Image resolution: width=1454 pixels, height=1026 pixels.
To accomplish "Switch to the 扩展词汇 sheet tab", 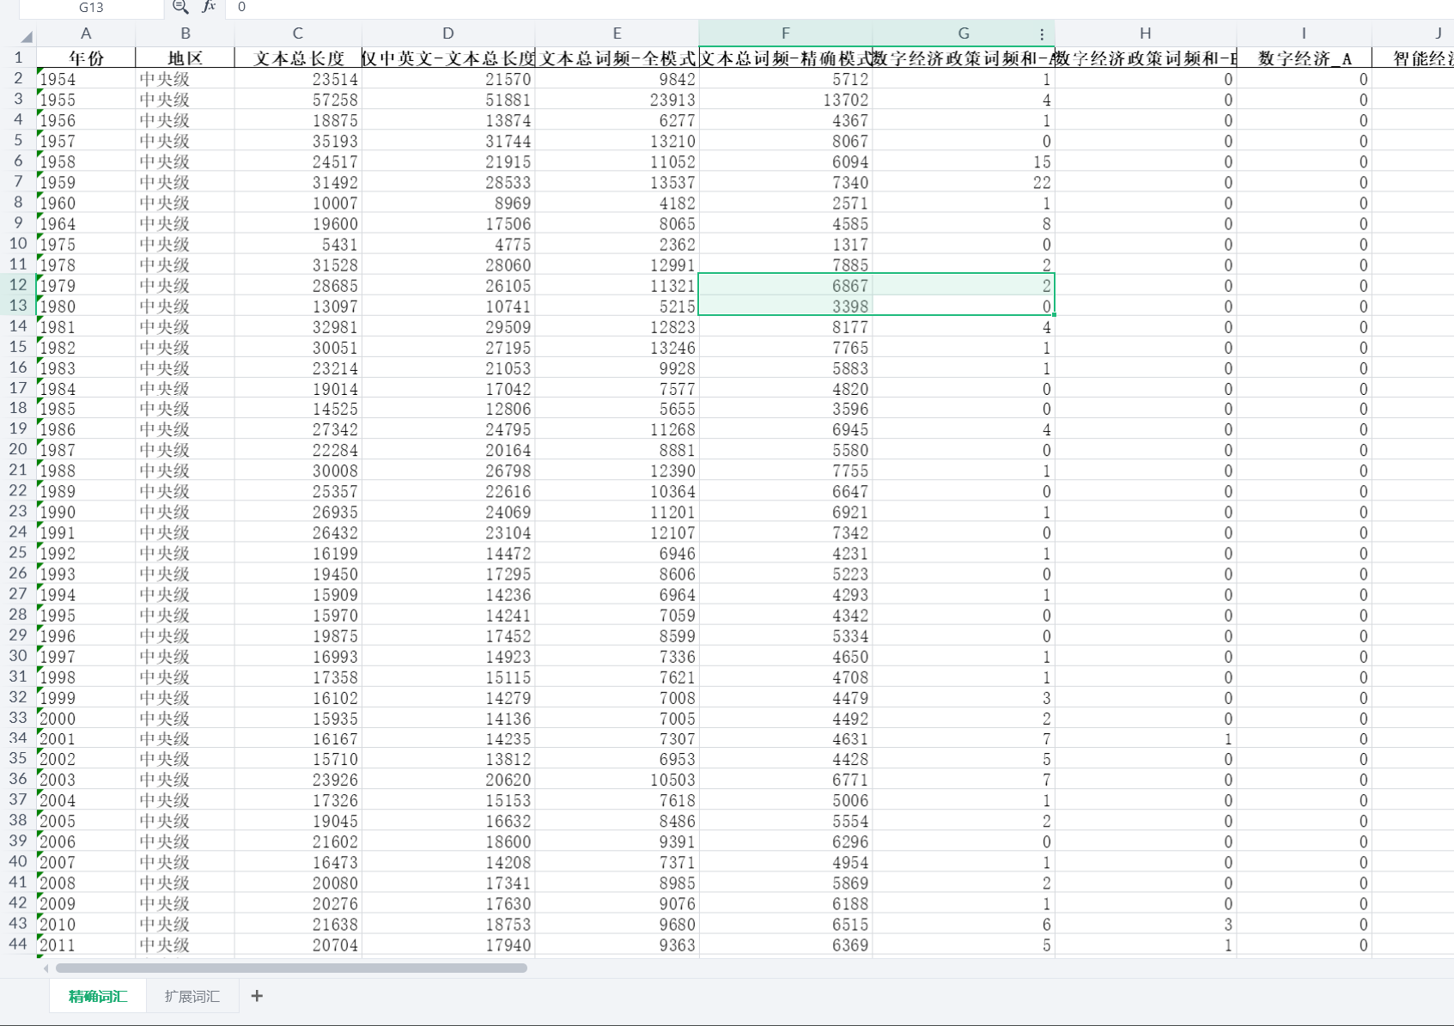I will click(x=192, y=996).
